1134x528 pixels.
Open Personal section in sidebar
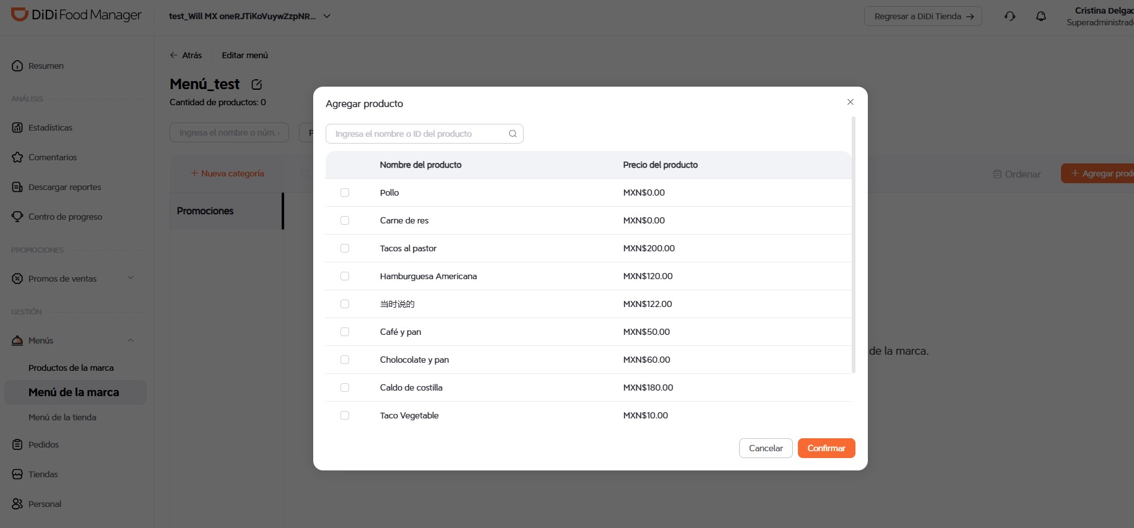45,504
